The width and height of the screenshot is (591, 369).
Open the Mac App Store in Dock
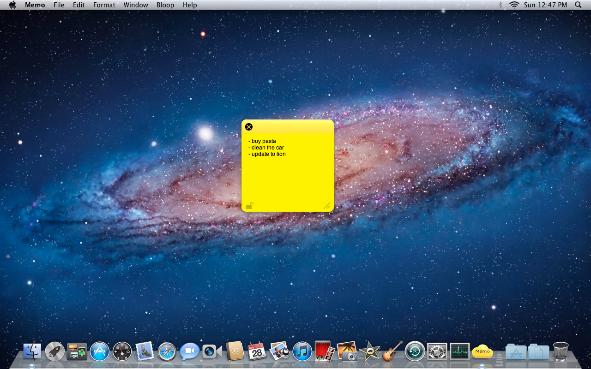point(100,351)
